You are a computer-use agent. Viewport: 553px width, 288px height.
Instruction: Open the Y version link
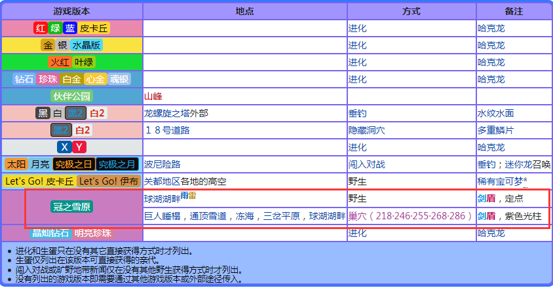click(79, 147)
